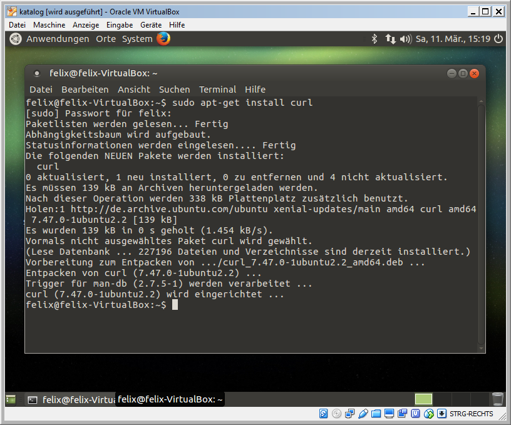Open the terminal's Bearbeiten menu
The height and width of the screenshot is (425, 511).
tap(85, 90)
